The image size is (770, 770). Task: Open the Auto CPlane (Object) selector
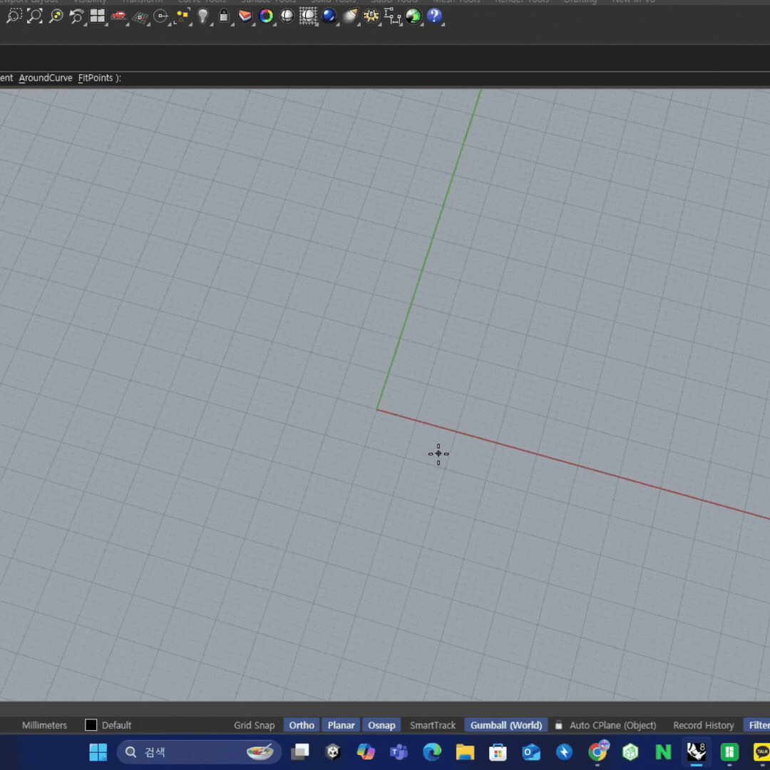612,725
